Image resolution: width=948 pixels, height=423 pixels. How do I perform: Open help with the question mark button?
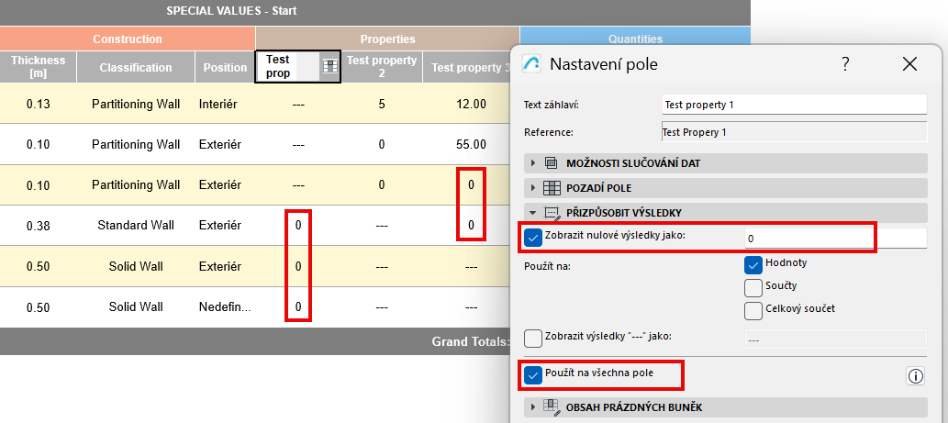point(845,64)
